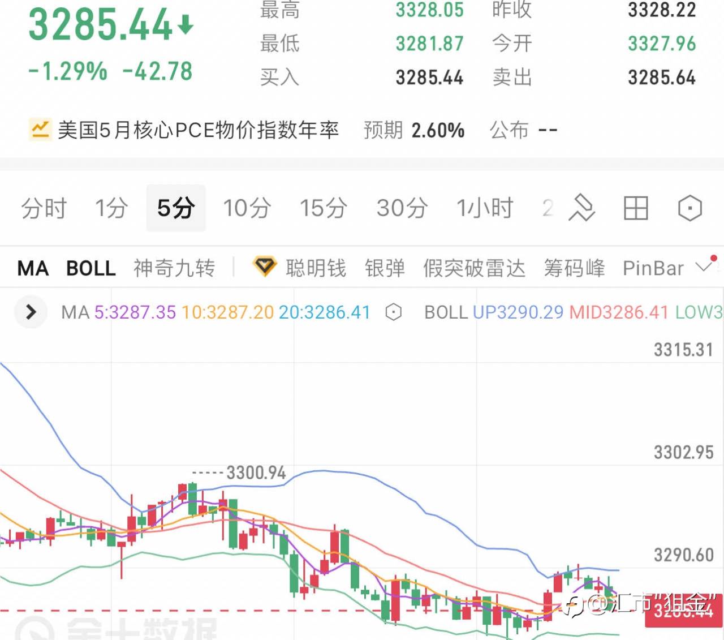Expand the indicator legend arrow button
Viewport: 724px width, 640px height.
coord(31,312)
